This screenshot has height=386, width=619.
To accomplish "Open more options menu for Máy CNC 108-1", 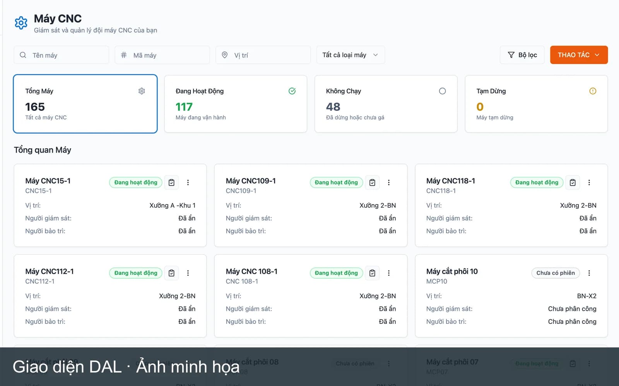I will click(389, 273).
